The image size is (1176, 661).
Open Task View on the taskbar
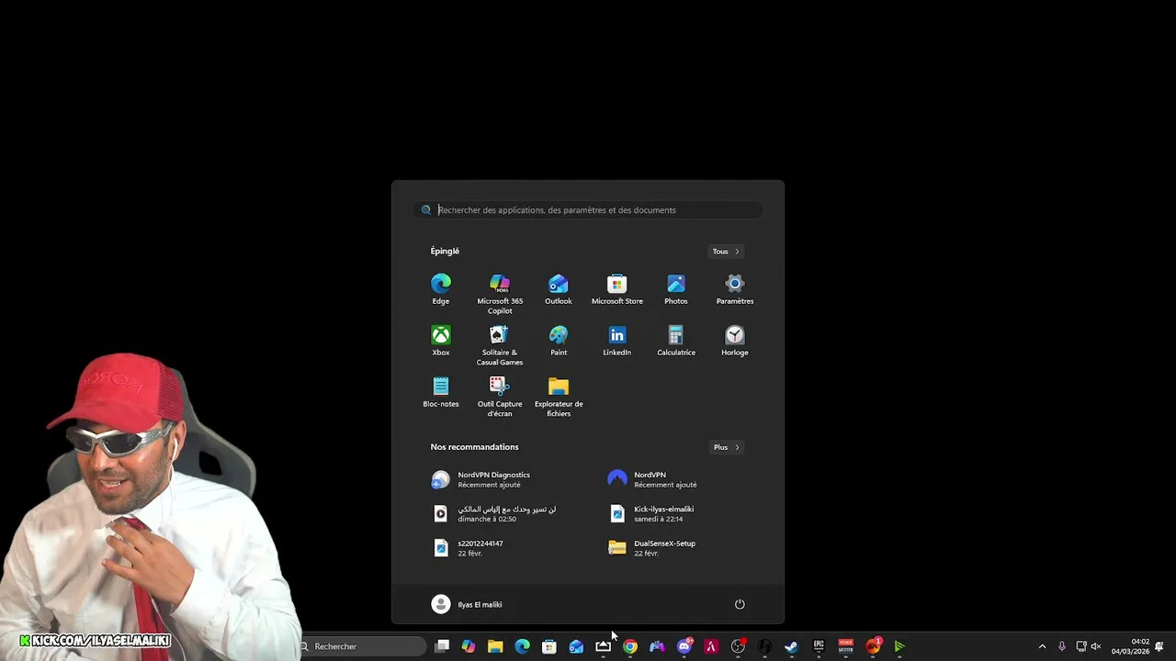point(442,646)
